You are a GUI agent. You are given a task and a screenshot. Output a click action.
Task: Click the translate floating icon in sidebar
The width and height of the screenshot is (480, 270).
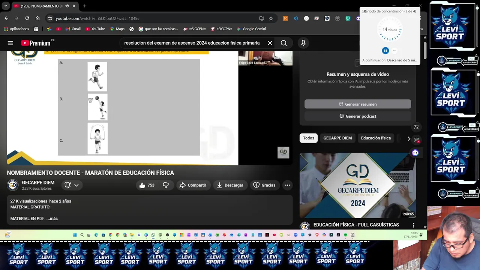(x=416, y=127)
